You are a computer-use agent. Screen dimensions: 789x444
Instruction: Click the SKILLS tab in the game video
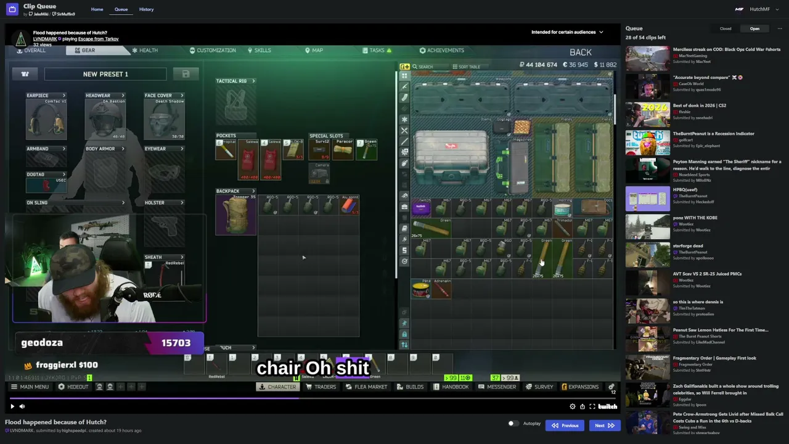(259, 51)
